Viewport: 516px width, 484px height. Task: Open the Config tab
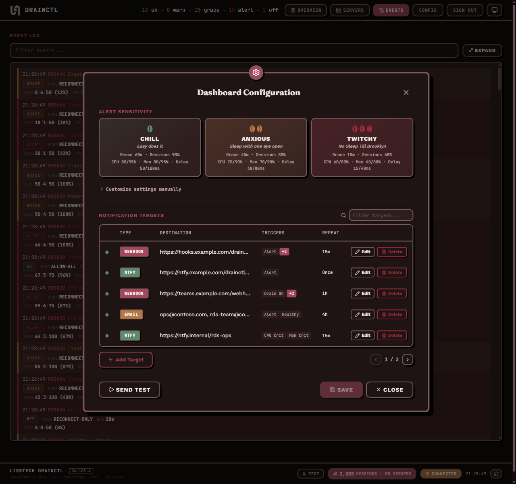[428, 10]
